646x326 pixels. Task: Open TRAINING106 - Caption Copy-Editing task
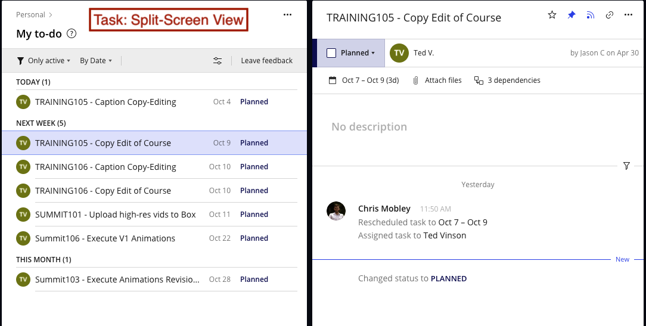click(105, 167)
